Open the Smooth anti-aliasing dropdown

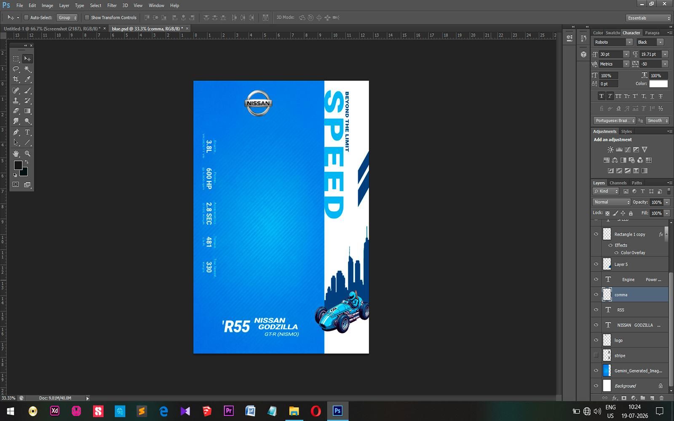(657, 120)
